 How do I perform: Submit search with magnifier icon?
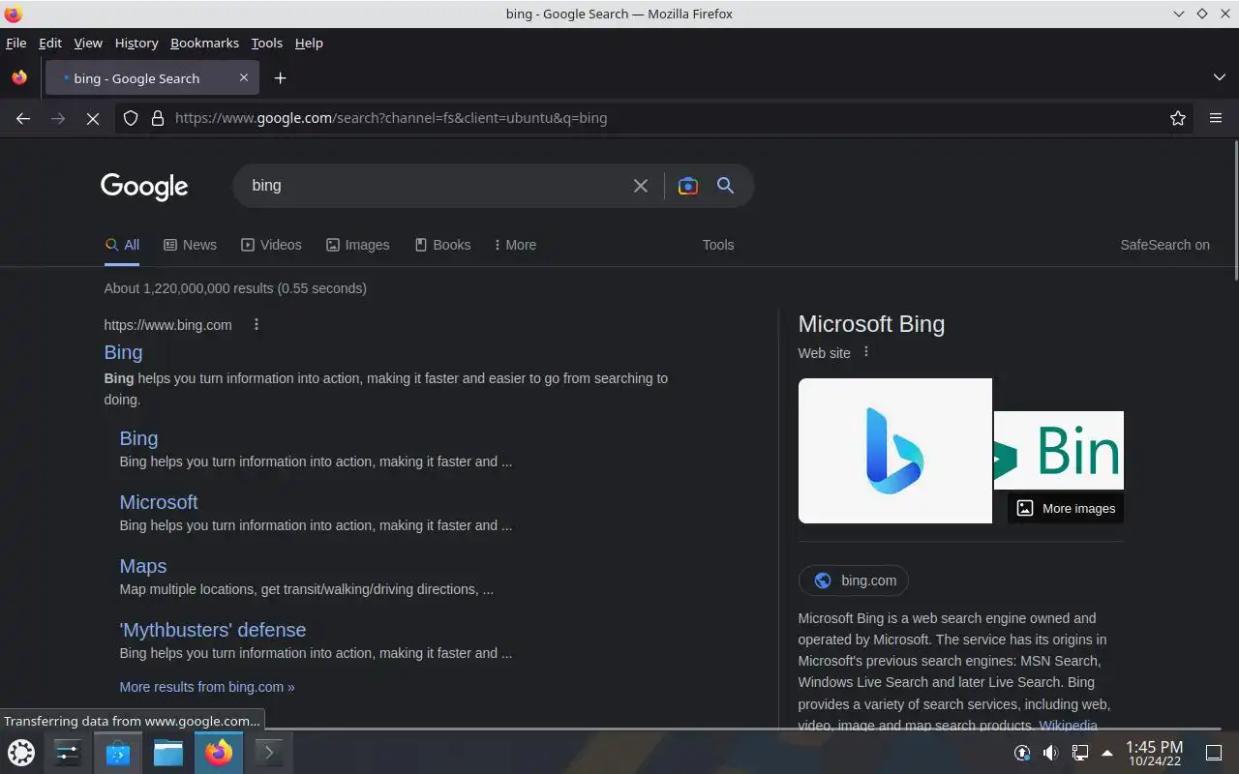[x=725, y=186]
